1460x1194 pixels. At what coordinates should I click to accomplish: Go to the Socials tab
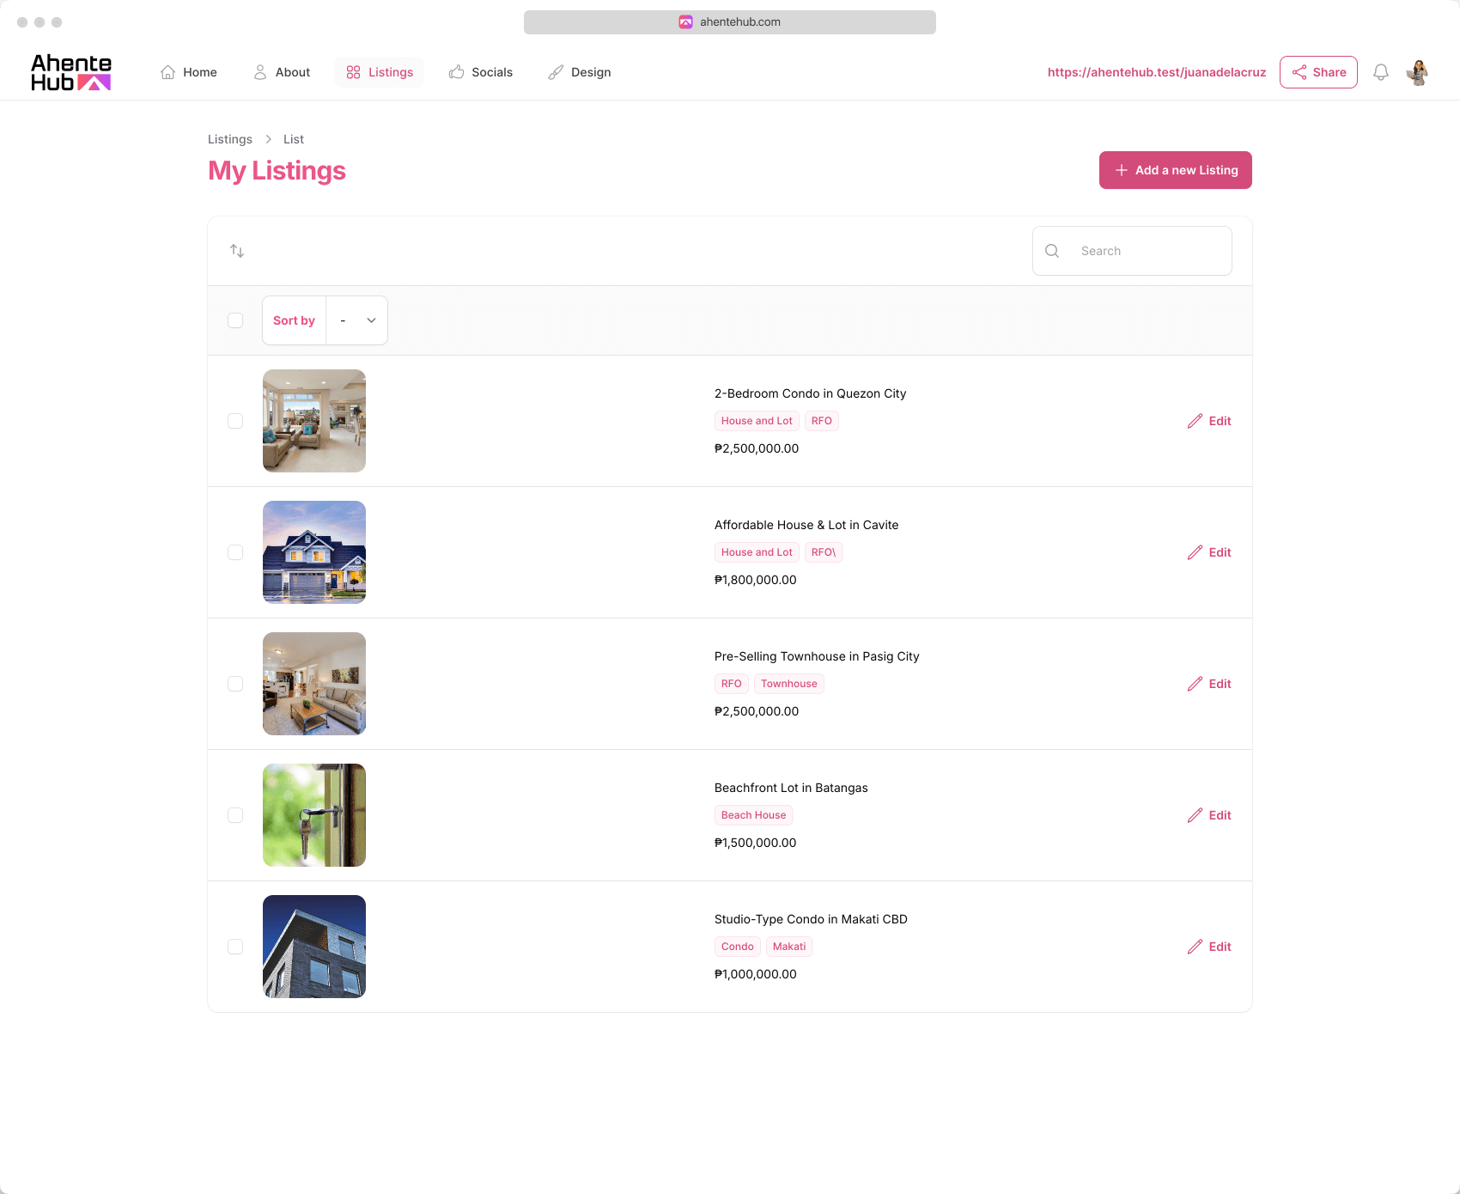pos(481,72)
